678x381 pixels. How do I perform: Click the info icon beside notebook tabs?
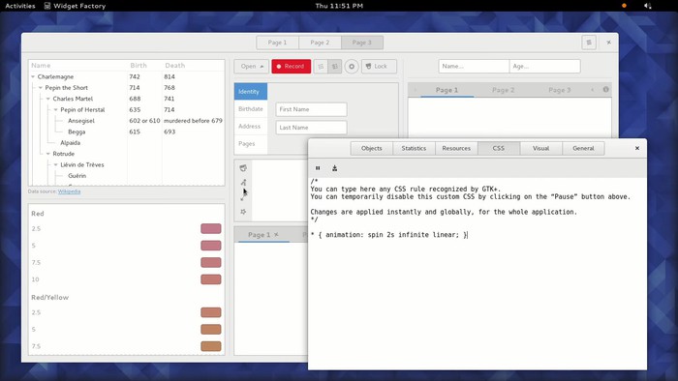click(605, 89)
